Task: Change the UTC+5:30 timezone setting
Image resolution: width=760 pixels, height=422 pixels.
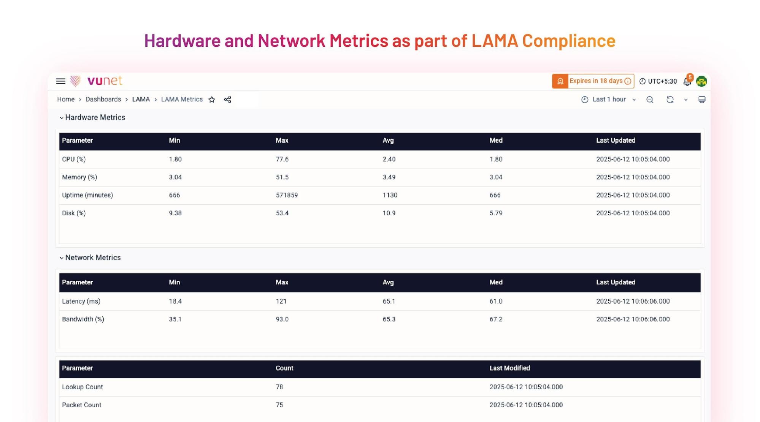Action: click(658, 81)
